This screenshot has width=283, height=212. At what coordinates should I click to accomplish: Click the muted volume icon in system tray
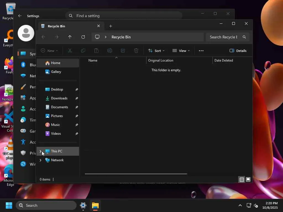click(256, 205)
